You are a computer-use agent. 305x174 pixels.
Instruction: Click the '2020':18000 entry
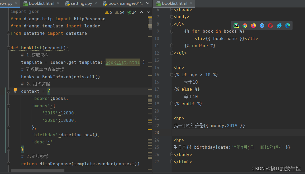[x=59, y=120]
